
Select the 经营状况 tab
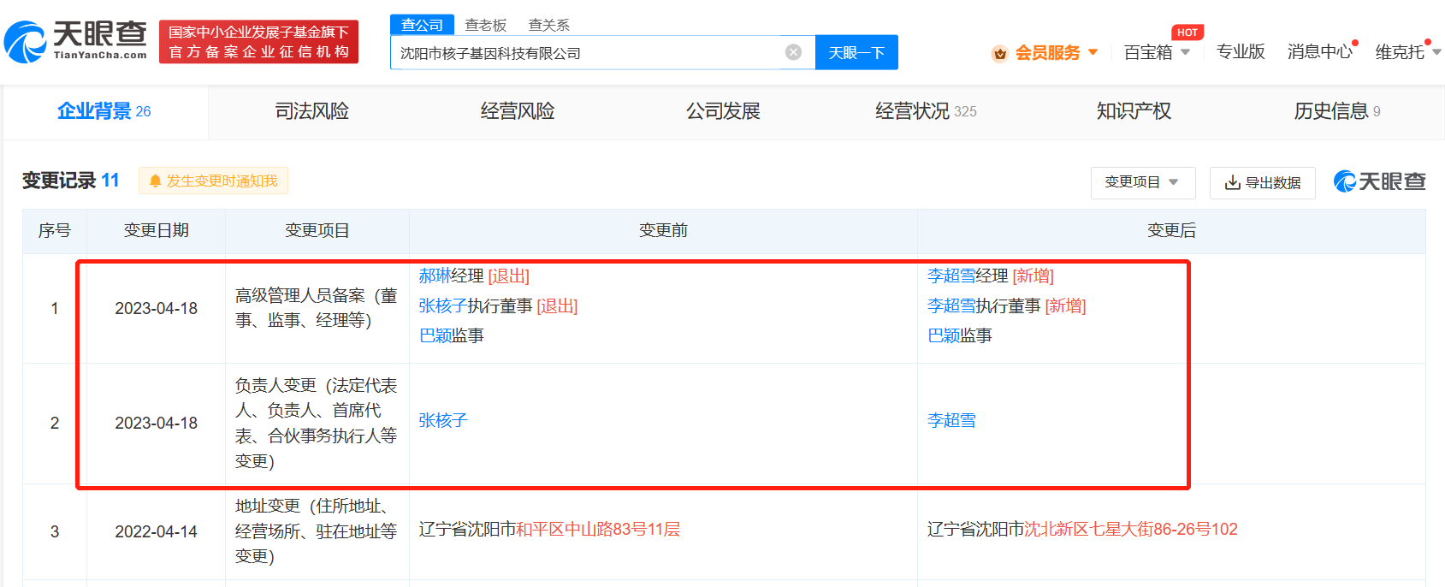pyautogui.click(x=926, y=111)
